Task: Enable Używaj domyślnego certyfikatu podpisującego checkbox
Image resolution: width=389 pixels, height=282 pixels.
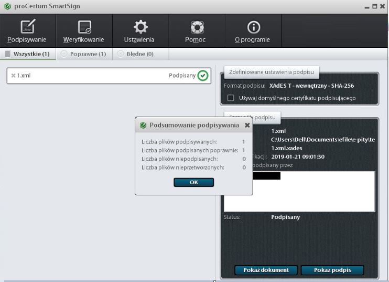Action: (x=230, y=98)
